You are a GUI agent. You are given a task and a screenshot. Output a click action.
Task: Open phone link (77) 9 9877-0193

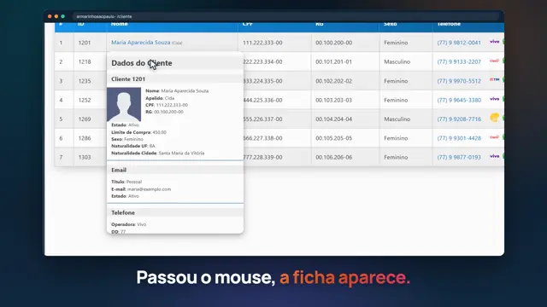coord(459,157)
